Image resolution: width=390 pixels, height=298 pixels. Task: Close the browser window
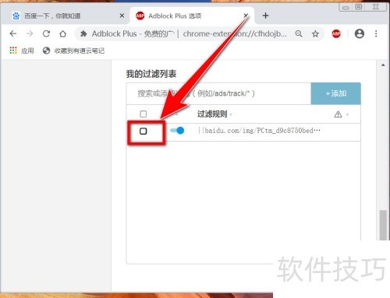coord(375,7)
